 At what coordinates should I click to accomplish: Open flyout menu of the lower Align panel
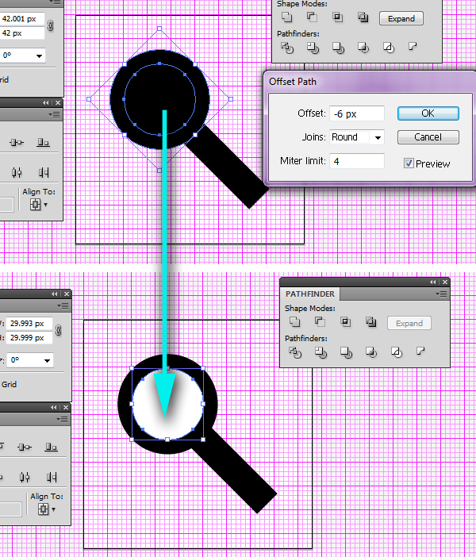pyautogui.click(x=63, y=420)
